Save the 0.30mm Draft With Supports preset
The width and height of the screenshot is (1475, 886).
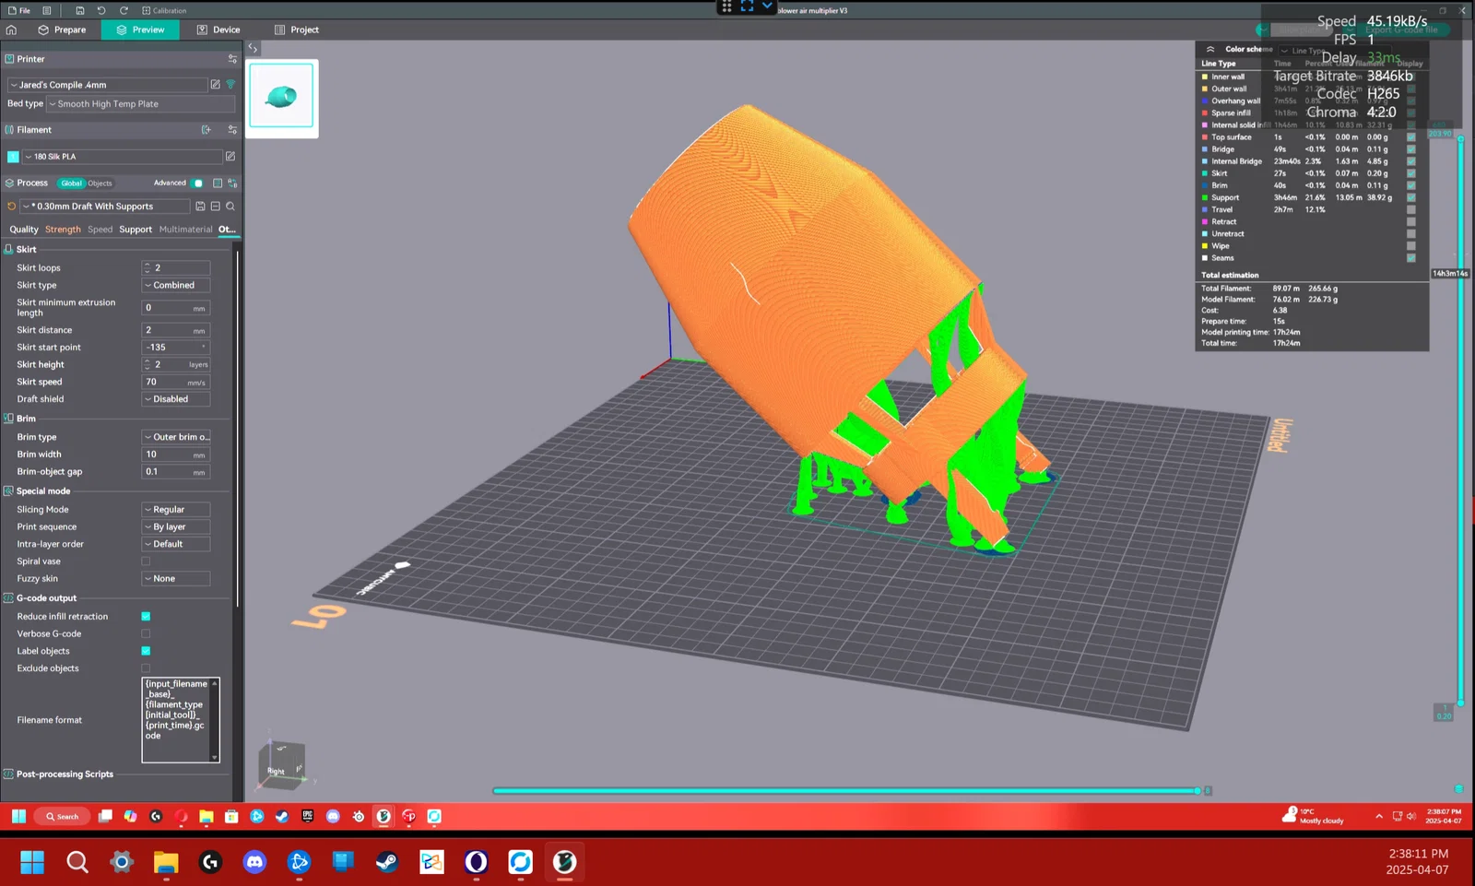point(200,207)
